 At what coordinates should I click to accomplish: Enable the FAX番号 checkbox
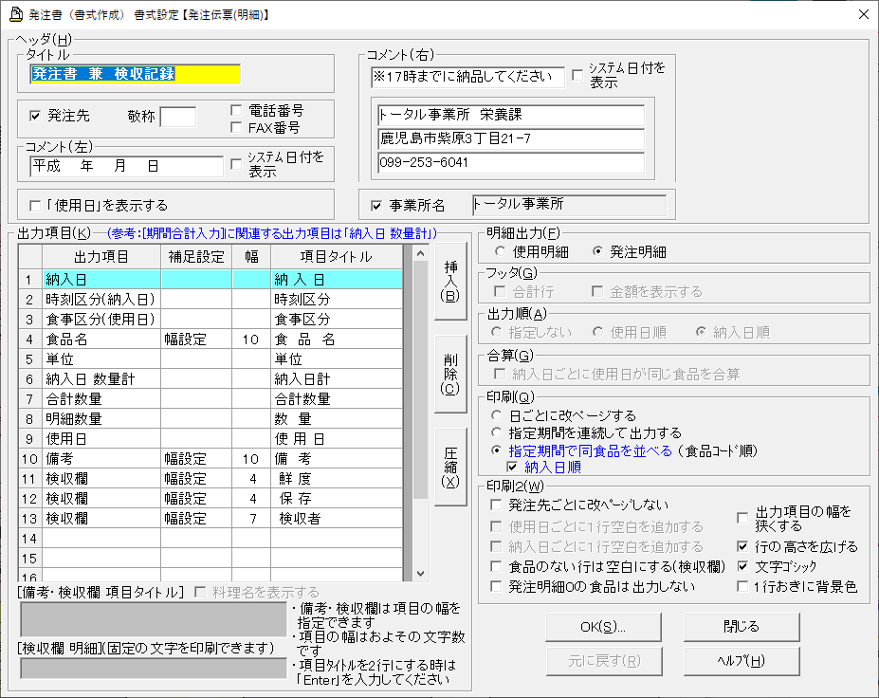click(236, 128)
